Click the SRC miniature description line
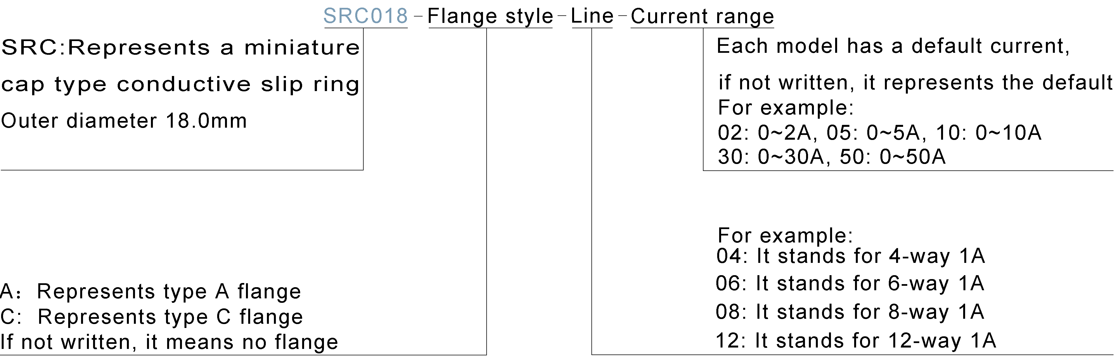This screenshot has width=1118, height=364. 181,47
